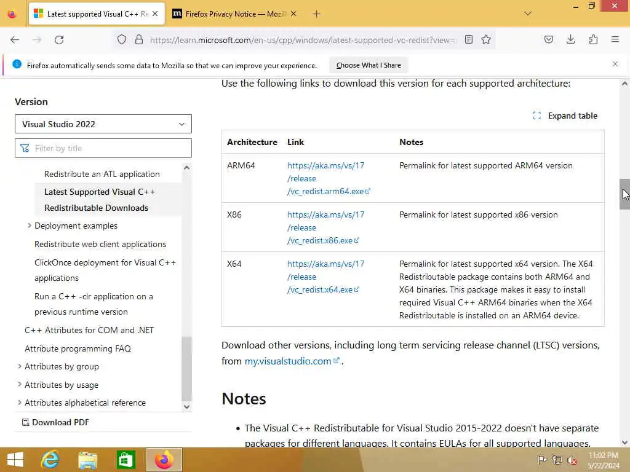The image size is (630, 472).
Task: Reload the current page
Action: [59, 40]
